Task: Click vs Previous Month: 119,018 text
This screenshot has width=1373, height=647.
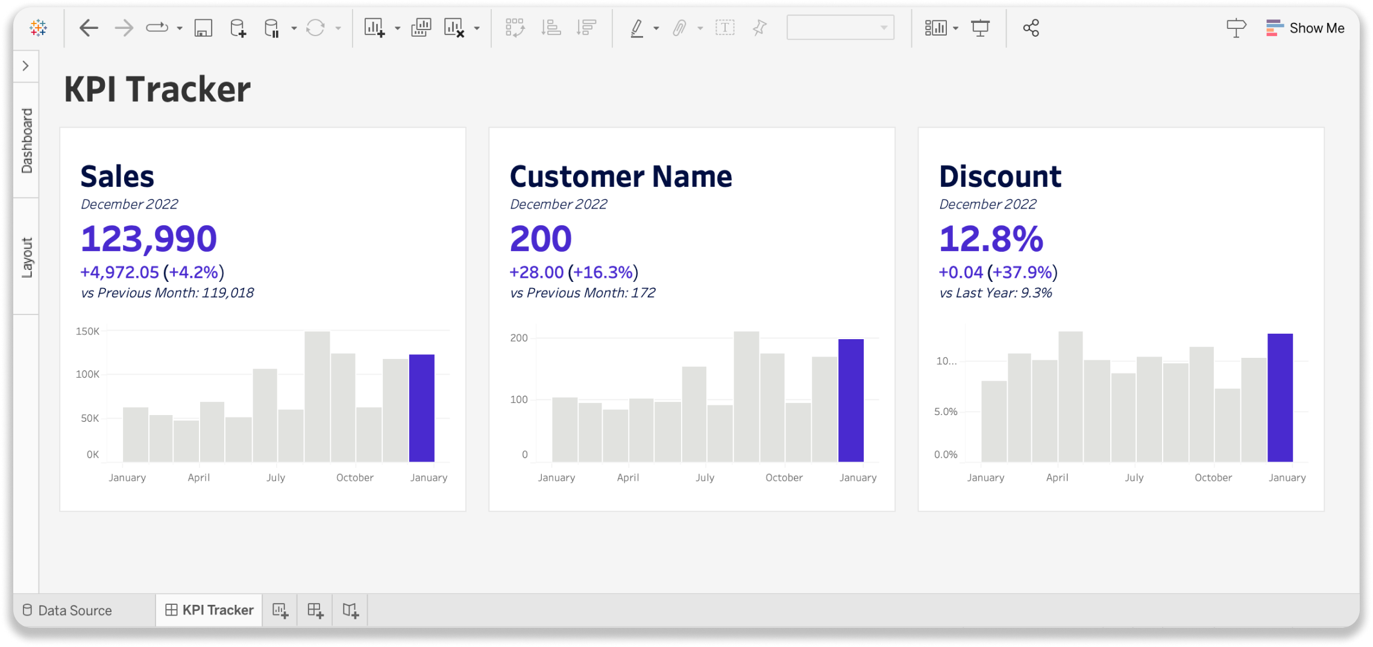Action: 168,293
